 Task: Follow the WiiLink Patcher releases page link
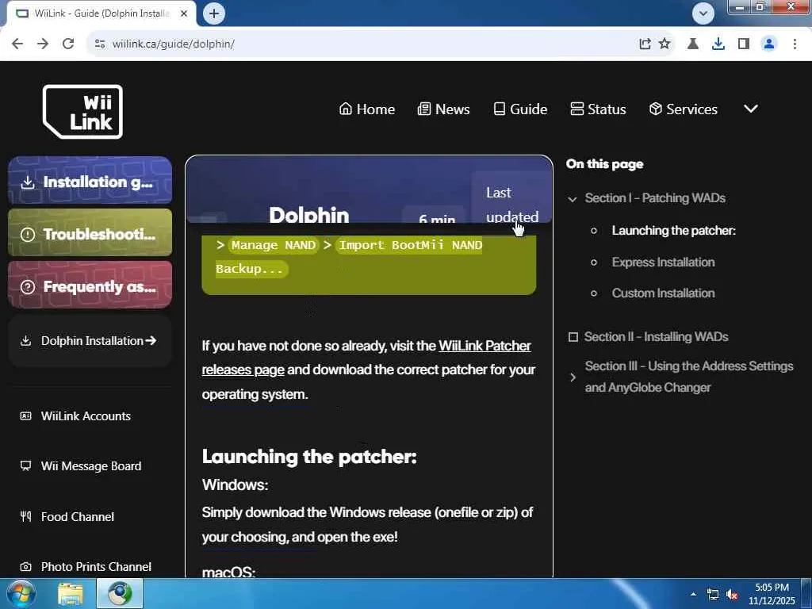click(x=366, y=358)
